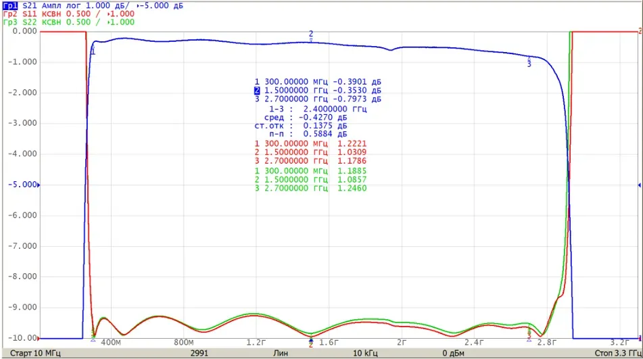Viewport: 643px width, 359px height.
Task: Select active marker 2 readout 1.5000000 ГГц -0.3530
Action: click(x=318, y=91)
